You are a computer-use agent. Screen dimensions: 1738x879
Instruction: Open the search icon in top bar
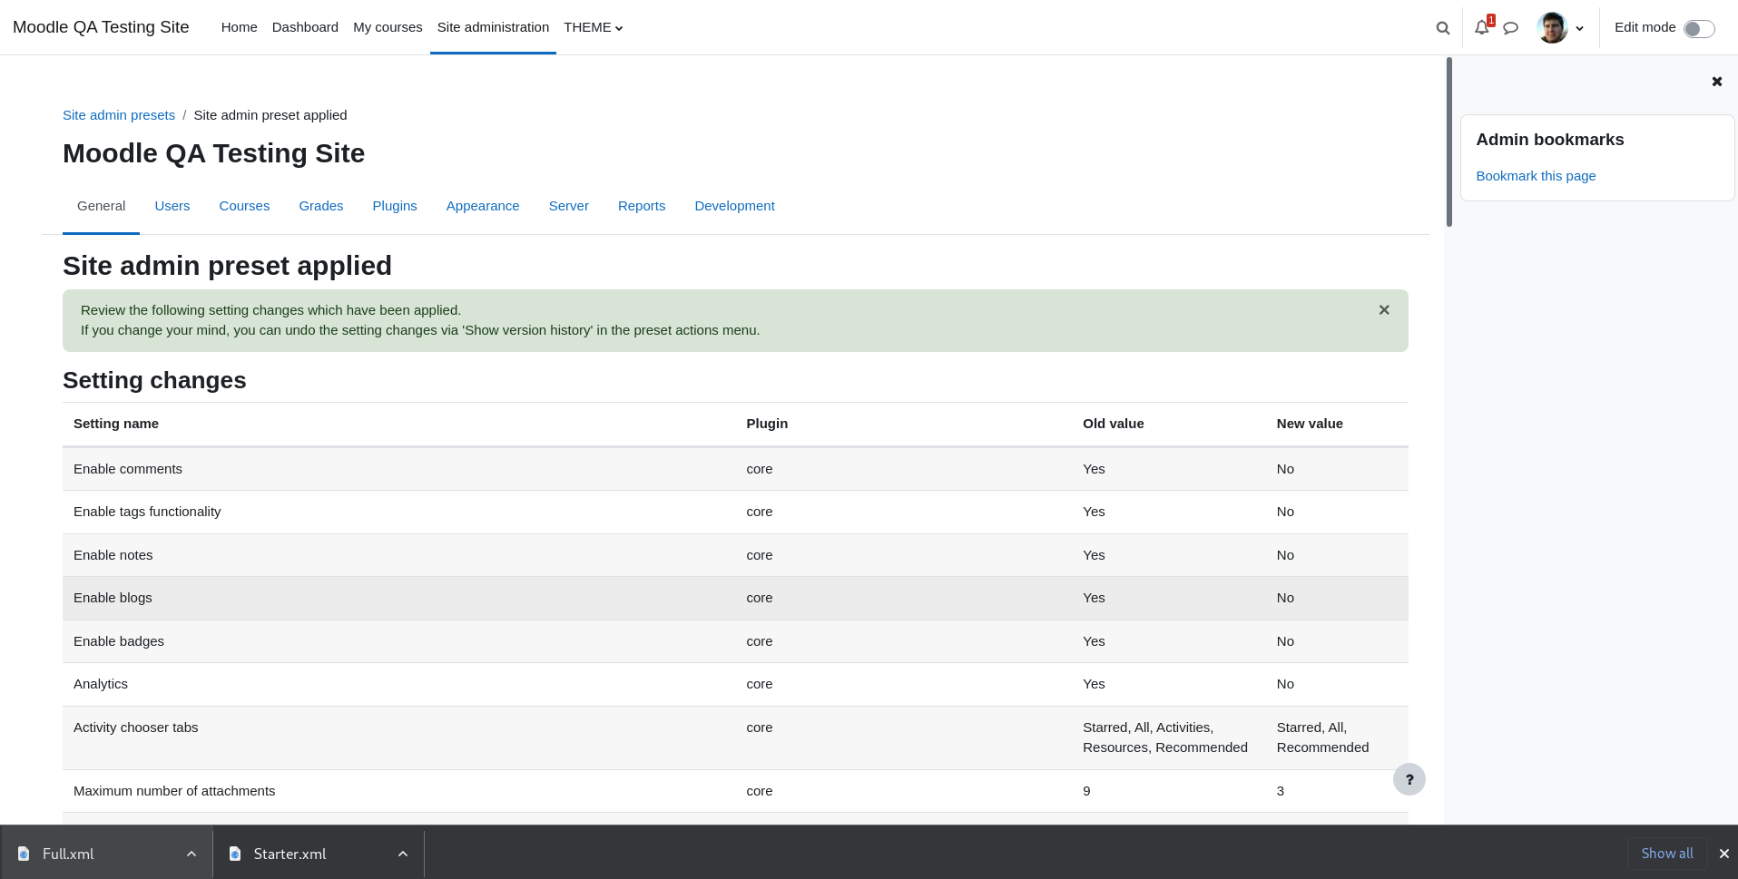1442,28
